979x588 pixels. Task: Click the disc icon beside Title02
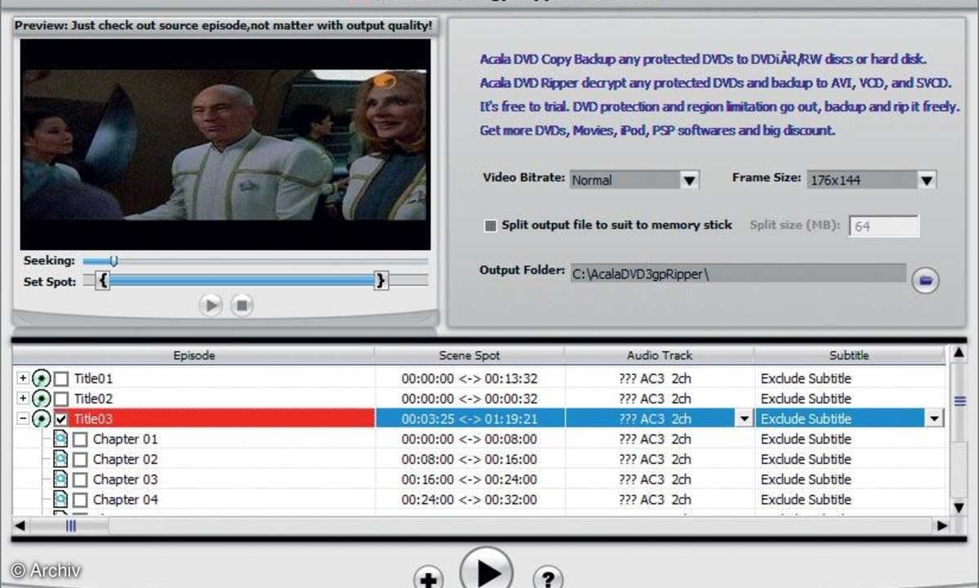[41, 399]
